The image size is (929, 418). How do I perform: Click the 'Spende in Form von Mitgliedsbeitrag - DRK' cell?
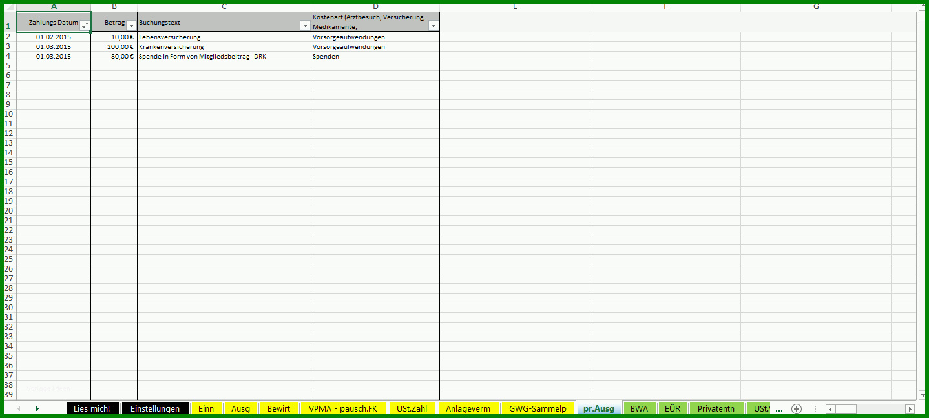click(224, 56)
